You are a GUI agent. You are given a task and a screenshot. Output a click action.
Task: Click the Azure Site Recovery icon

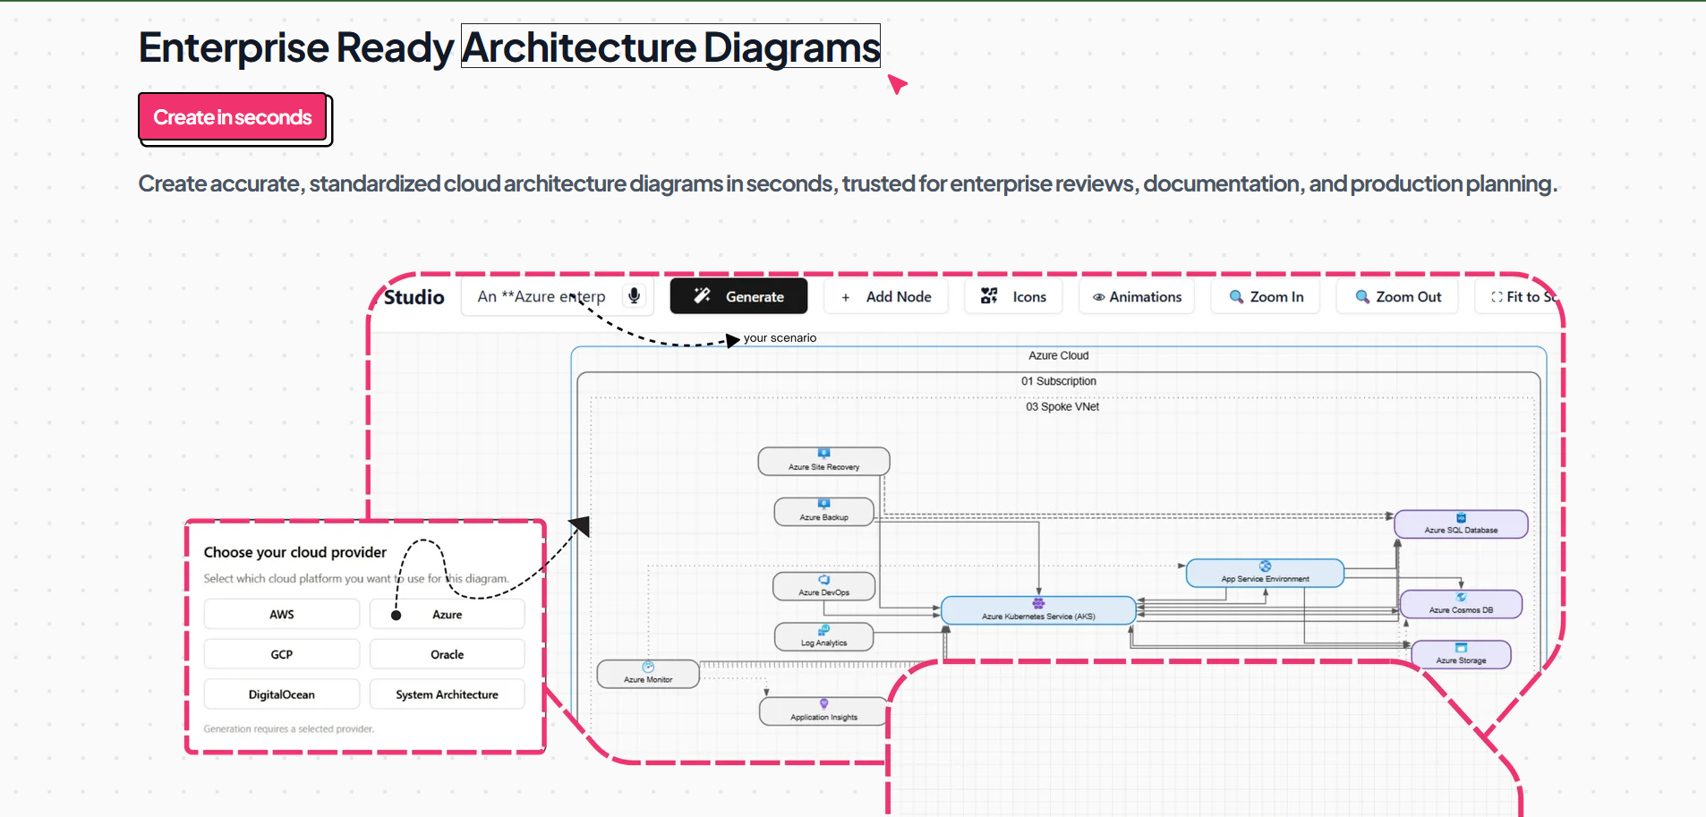click(823, 454)
